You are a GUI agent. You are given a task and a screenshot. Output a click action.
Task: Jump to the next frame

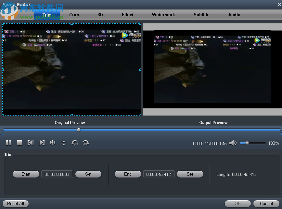pyautogui.click(x=42, y=143)
